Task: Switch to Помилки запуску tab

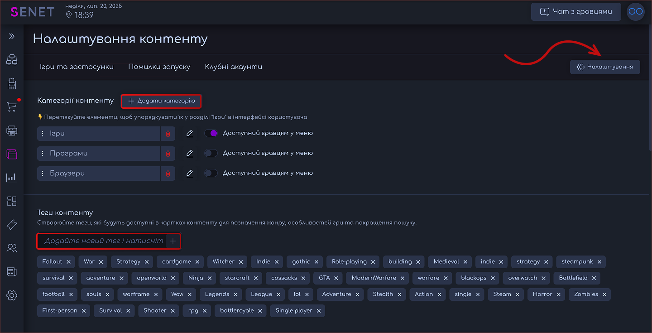Action: (159, 67)
